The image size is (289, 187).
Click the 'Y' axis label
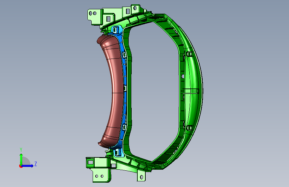pos(21,150)
